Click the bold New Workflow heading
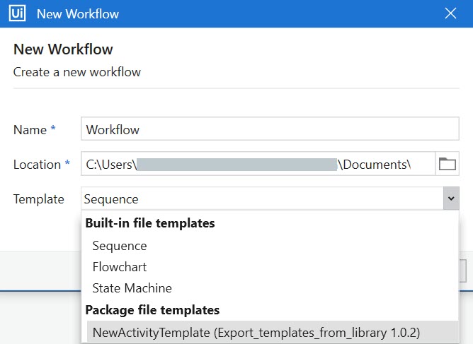 (63, 49)
